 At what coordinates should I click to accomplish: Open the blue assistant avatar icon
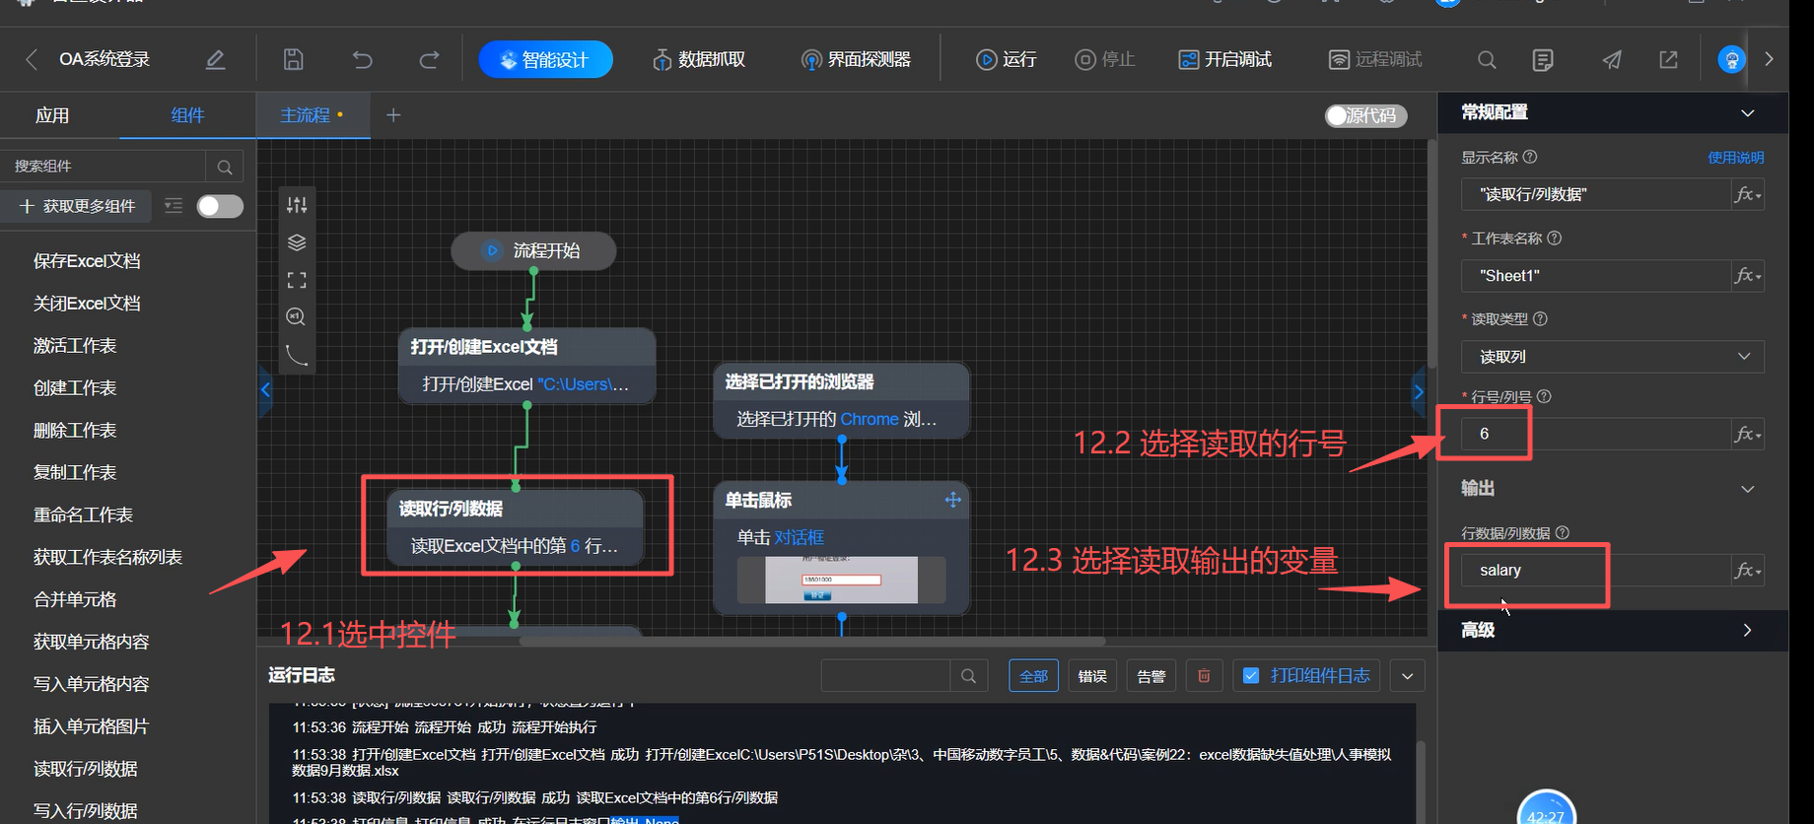point(1731,59)
